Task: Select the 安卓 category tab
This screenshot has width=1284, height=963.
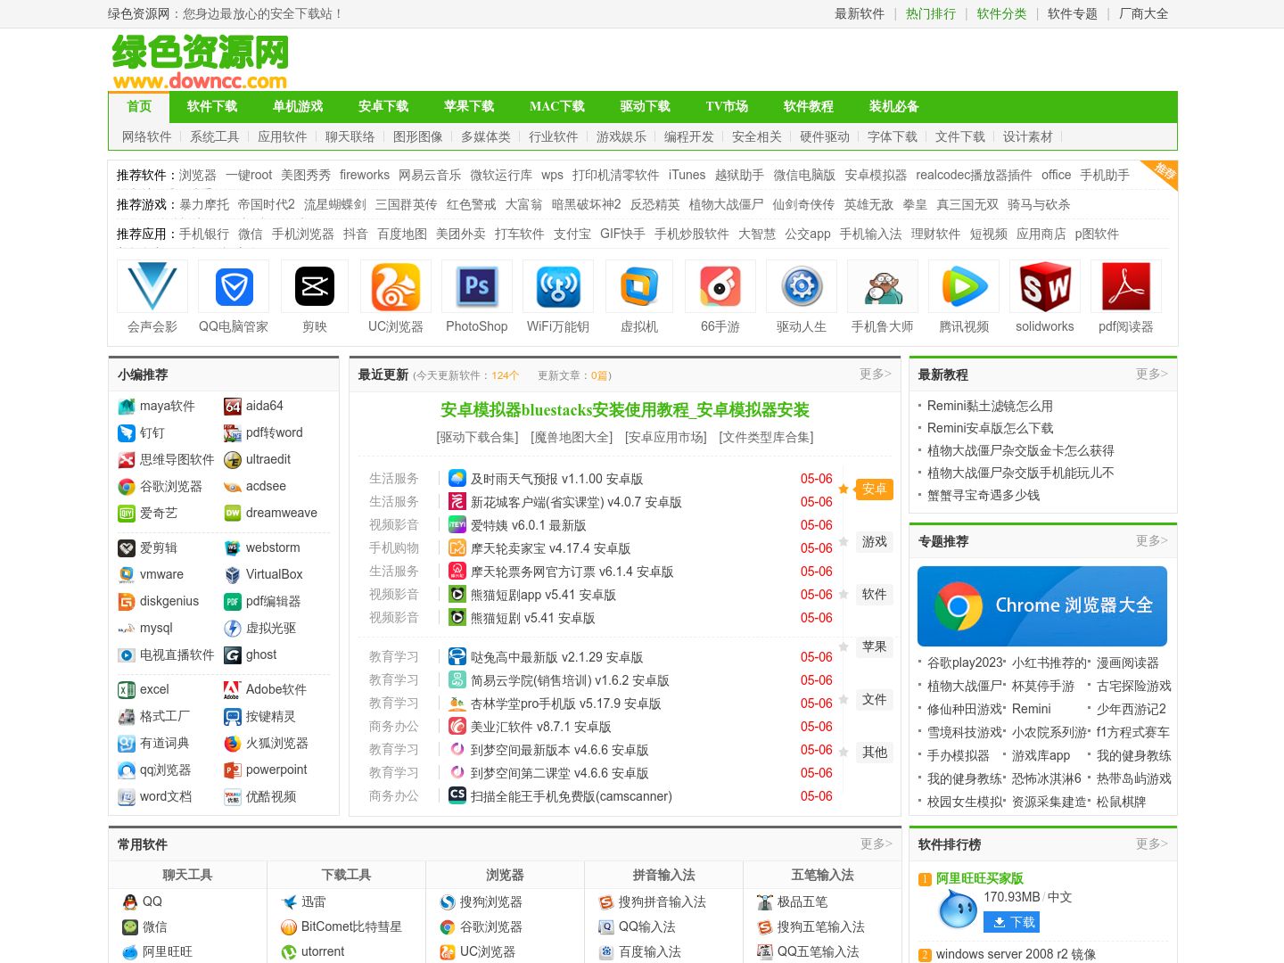Action: tap(874, 489)
